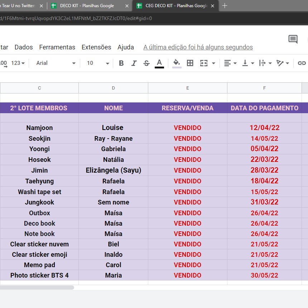
Task: Open 123 number format dropdown
Action: click(x=18, y=63)
